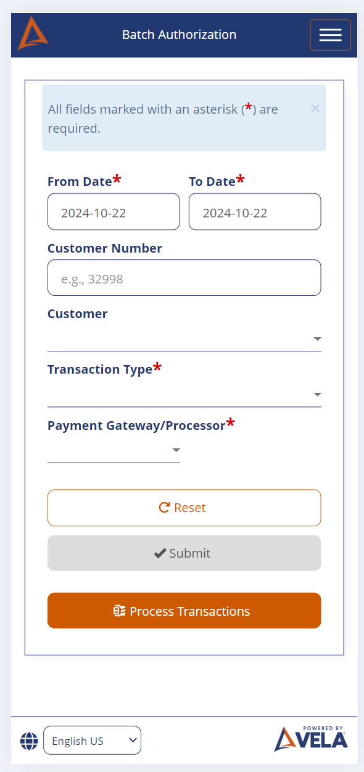The width and height of the screenshot is (364, 772).
Task: Open the Payment Gateway/Processor dropdown
Action: point(176,450)
